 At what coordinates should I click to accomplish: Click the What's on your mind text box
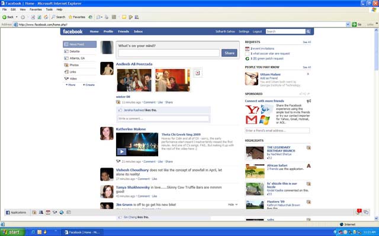(169, 53)
